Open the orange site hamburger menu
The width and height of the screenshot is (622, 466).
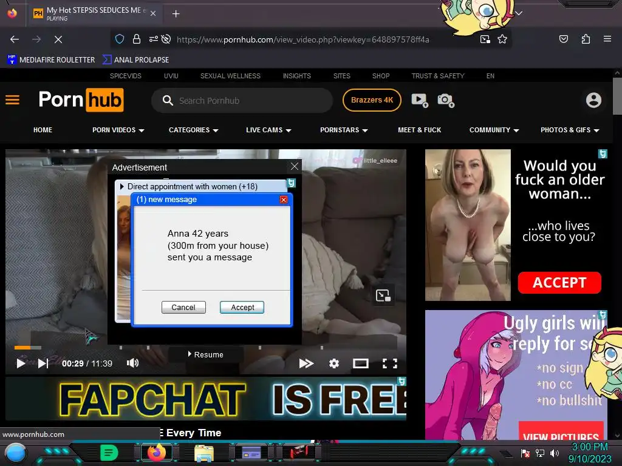(12, 100)
